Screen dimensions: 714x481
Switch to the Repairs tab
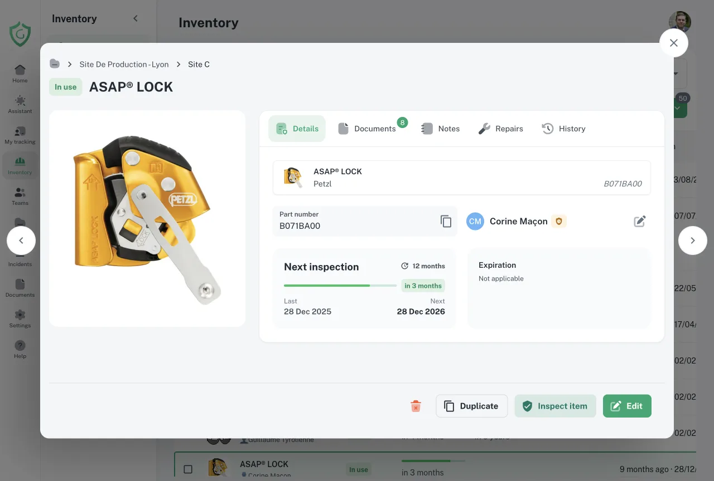[x=501, y=129]
